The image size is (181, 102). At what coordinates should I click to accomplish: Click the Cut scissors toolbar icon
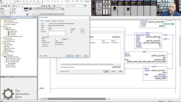12,6
